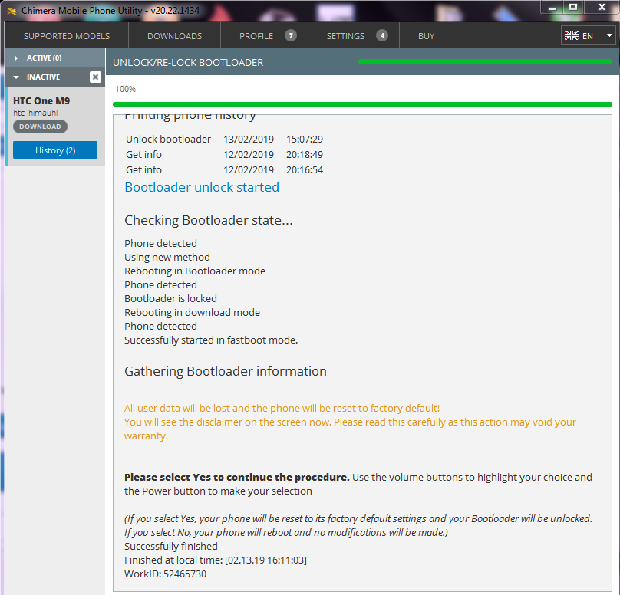This screenshot has width=620, height=595.
Task: Click the 100% progress label
Action: pyautogui.click(x=125, y=89)
